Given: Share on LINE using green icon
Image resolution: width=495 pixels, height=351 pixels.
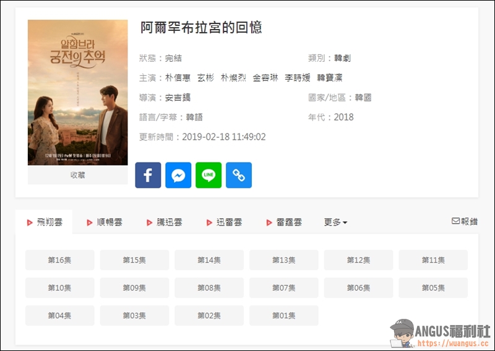Looking at the screenshot, I should (209, 175).
